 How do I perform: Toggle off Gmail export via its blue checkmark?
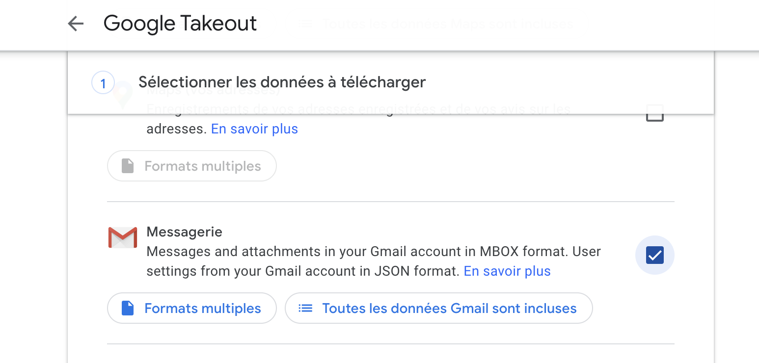pyautogui.click(x=655, y=255)
